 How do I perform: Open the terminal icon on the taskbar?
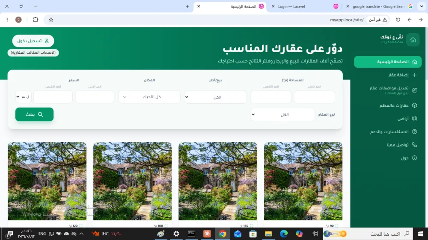(191, 234)
